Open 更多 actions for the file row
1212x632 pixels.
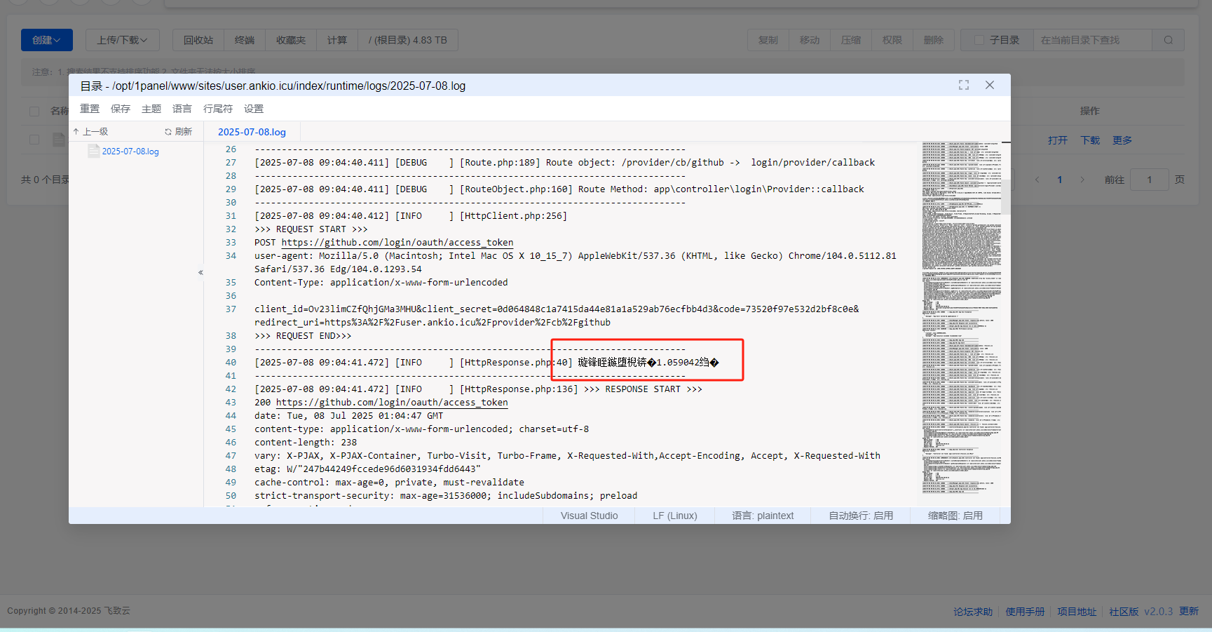(x=1122, y=140)
